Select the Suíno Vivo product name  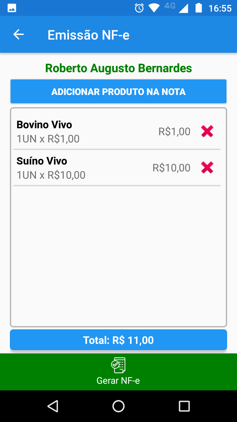point(42,161)
